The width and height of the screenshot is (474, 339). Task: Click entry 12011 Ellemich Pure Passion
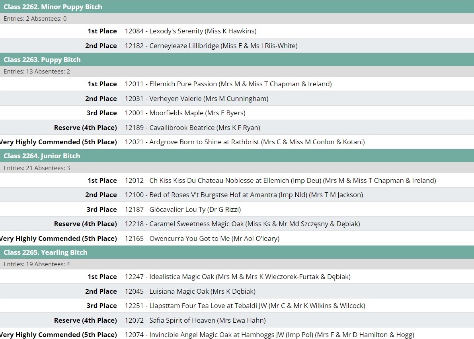(228, 84)
